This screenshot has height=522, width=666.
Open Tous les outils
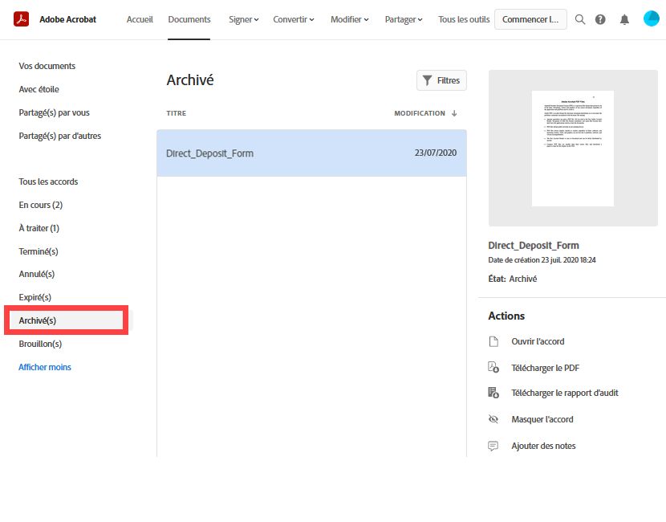tap(464, 19)
